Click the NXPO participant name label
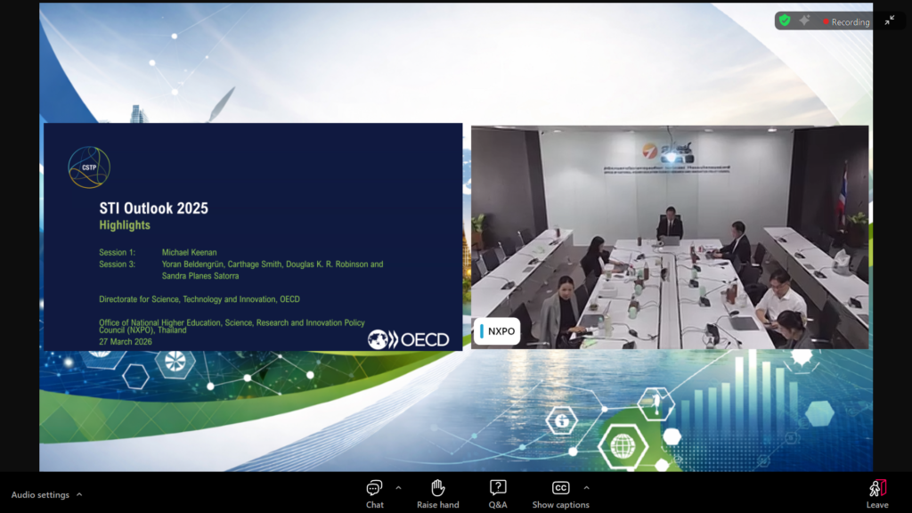Image resolution: width=912 pixels, height=513 pixels. coord(497,331)
